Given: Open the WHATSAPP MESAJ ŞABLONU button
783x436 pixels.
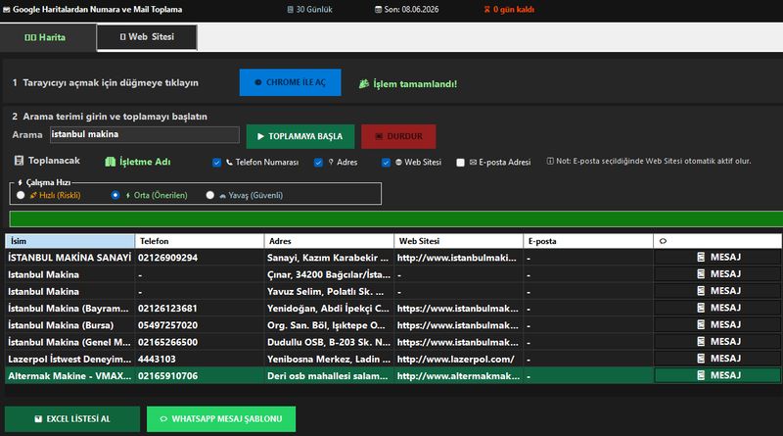Looking at the screenshot, I should [221, 419].
